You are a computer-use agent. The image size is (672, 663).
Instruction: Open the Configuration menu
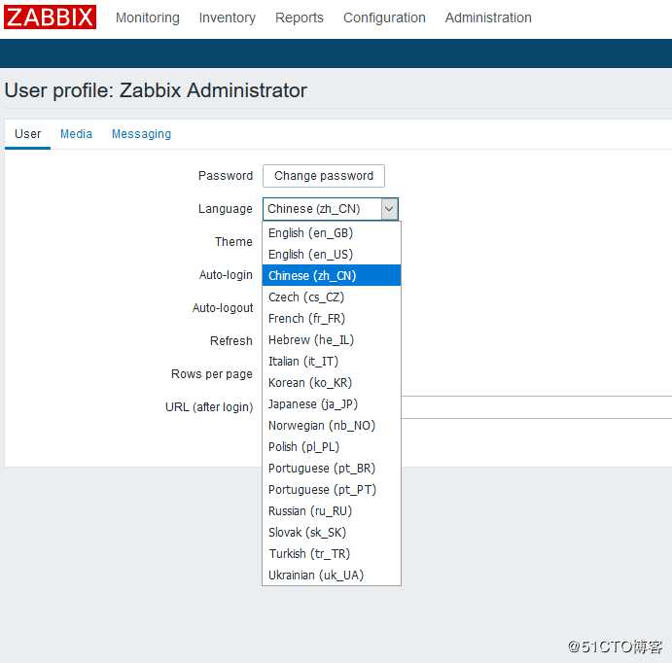click(384, 17)
